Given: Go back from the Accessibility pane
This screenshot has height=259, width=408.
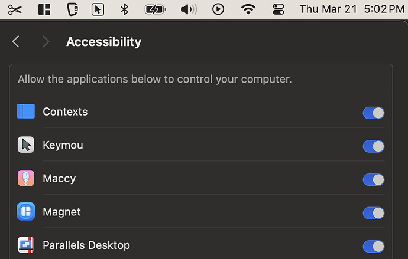Looking at the screenshot, I should (16, 41).
